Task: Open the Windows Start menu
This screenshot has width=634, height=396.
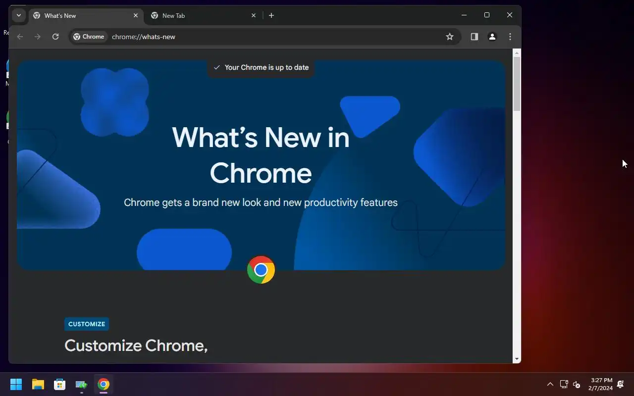Action: 16,384
